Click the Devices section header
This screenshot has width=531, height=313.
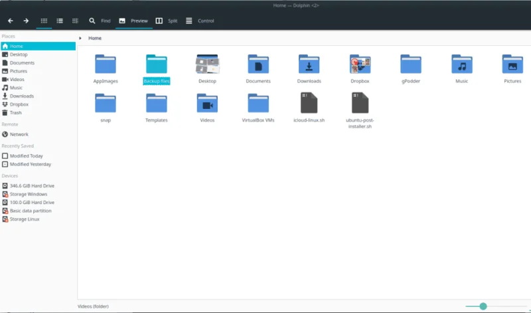[10, 176]
